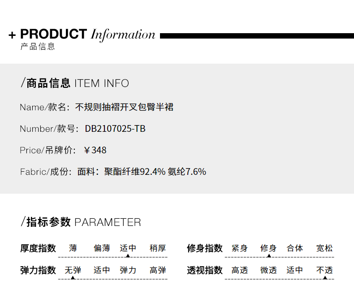
Task: Choose 高弹 on the elasticity index scale
Action: (x=158, y=270)
